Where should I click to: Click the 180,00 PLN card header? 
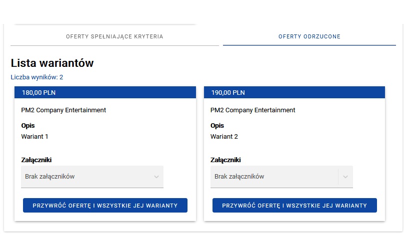(105, 92)
